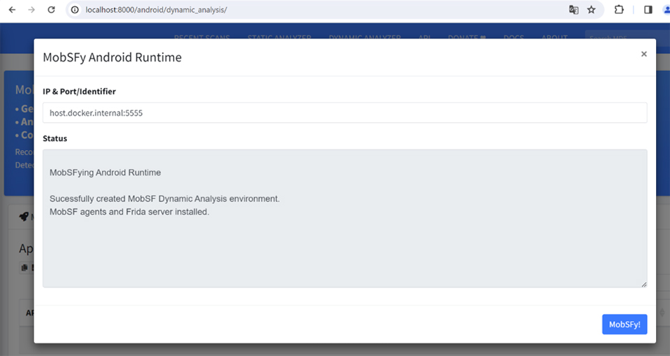Open the Google Translate page icon
Viewport: 670px width, 356px height.
click(573, 10)
